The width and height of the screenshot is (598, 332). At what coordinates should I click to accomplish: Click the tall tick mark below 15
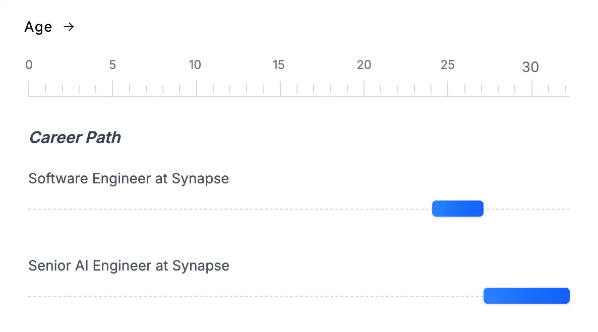click(x=280, y=88)
